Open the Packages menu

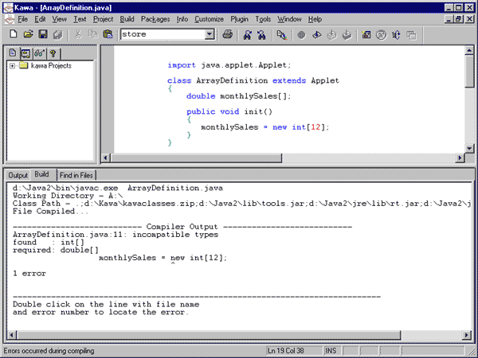155,19
